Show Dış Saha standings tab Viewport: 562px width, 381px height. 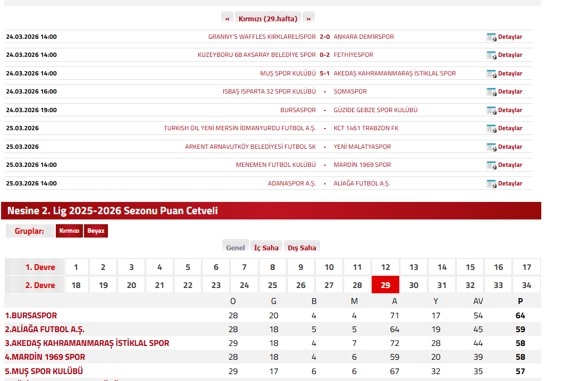(x=302, y=248)
